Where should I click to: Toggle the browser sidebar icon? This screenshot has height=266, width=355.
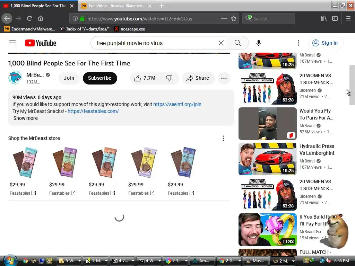pos(335,19)
